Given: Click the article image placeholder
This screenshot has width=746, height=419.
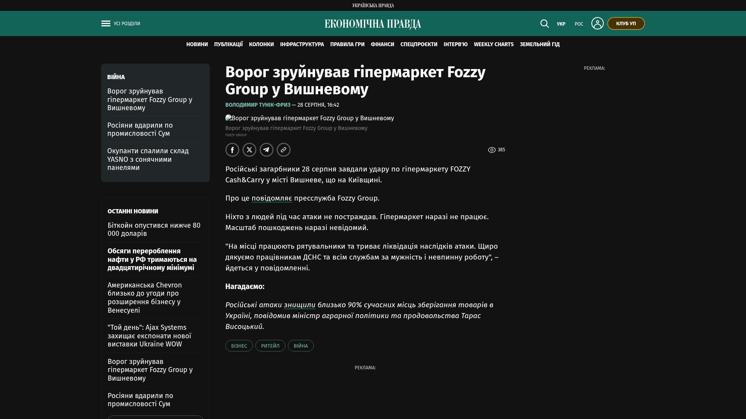Looking at the screenshot, I should [x=310, y=118].
